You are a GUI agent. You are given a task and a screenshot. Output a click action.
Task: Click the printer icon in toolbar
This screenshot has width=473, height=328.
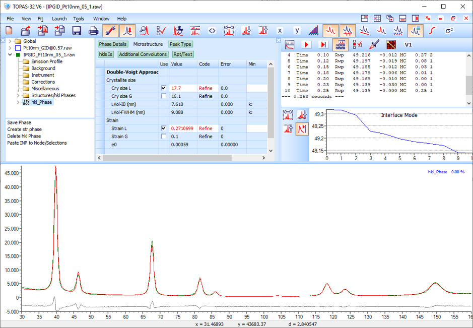93,30
